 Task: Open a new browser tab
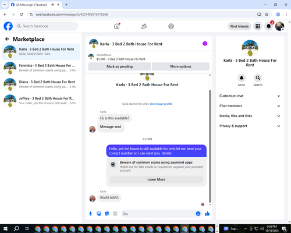[x=66, y=5]
